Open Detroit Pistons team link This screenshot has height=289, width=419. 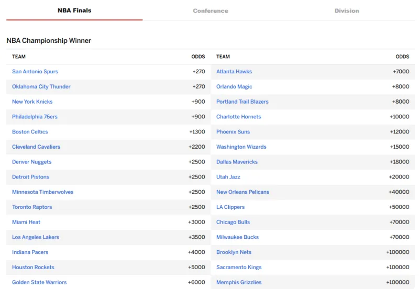click(x=31, y=177)
